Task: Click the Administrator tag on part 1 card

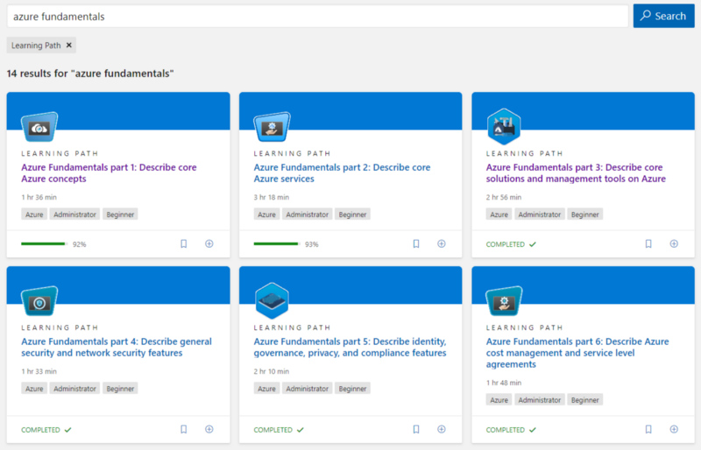Action: tap(74, 214)
